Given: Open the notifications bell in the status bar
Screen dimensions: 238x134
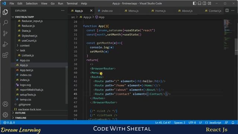Looking at the screenshot, I should coord(233,122).
